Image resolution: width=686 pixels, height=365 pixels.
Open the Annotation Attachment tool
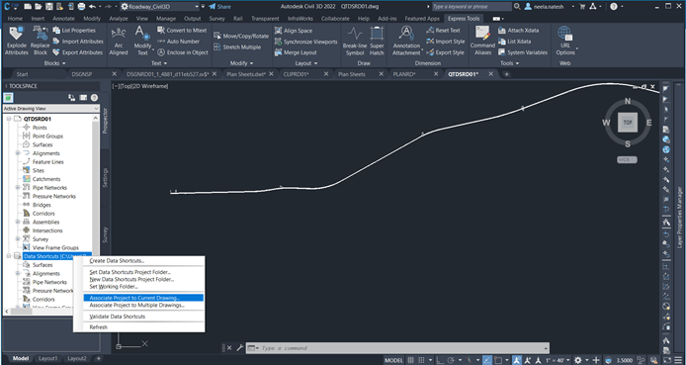[x=406, y=41]
